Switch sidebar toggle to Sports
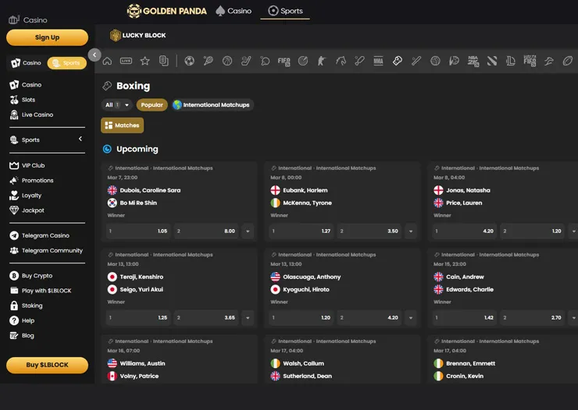Image resolution: width=578 pixels, height=410 pixels. [66, 63]
